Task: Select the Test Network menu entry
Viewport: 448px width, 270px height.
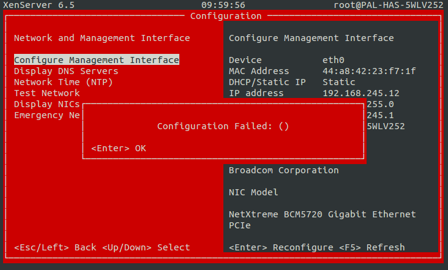Action: (x=47, y=93)
